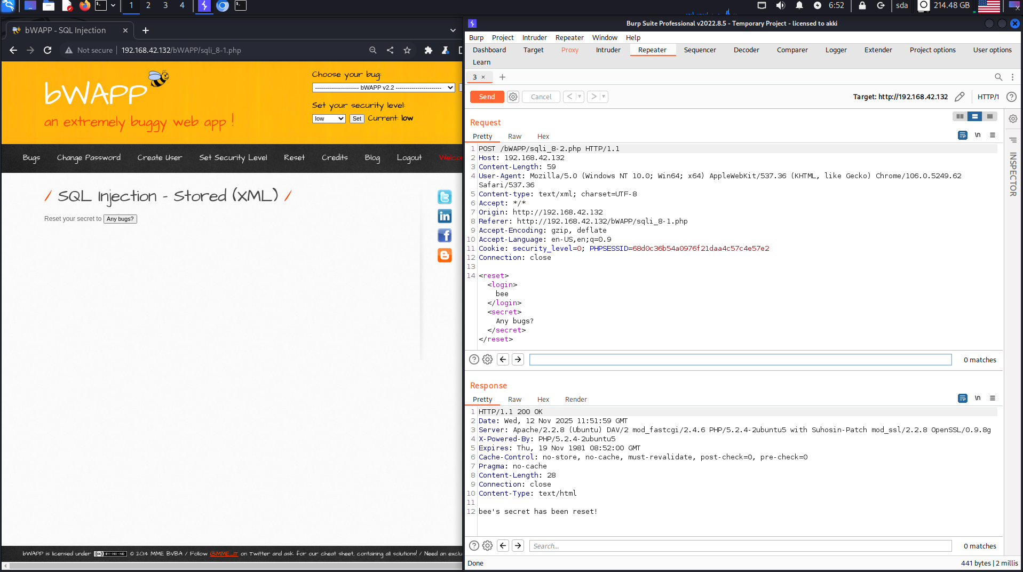Switch to the side-by-side layout view
Viewport: 1023px width, 572px height.
959,116
